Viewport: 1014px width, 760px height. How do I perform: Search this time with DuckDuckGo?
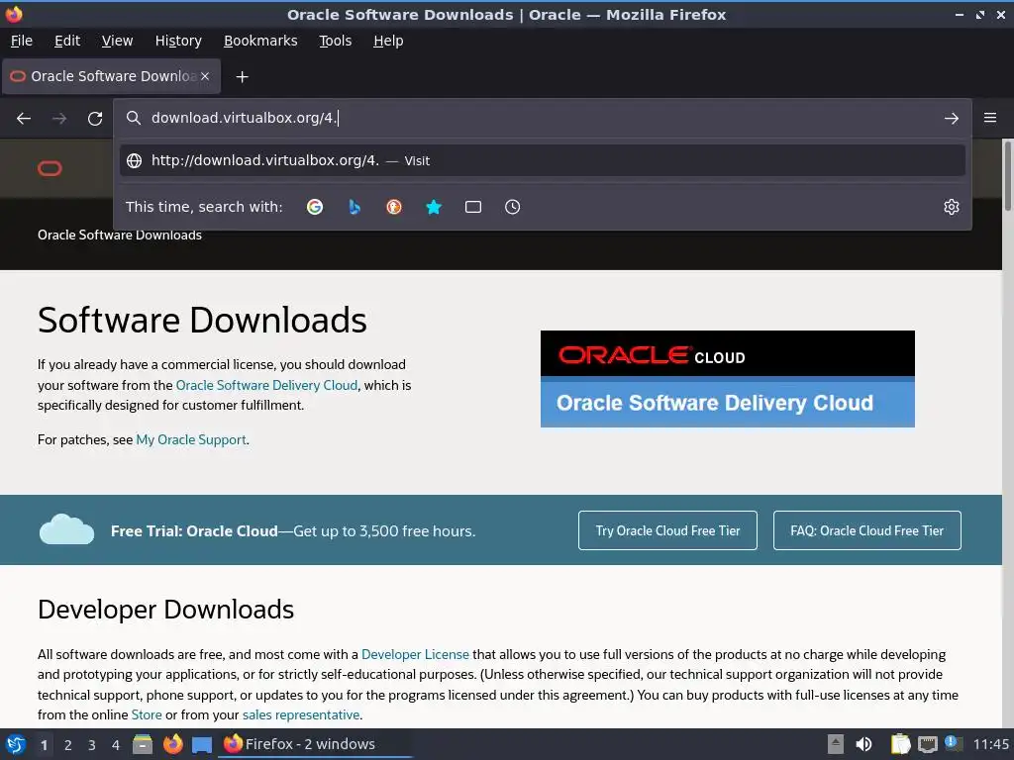pos(394,207)
